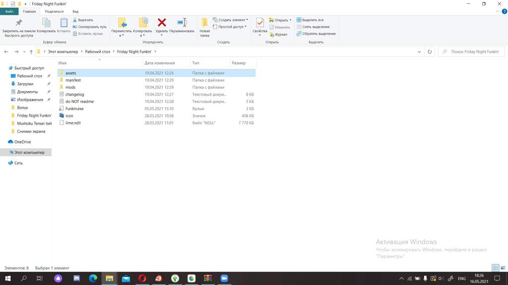
Task: Delete the selected item with Удалить
Action: click(x=162, y=25)
